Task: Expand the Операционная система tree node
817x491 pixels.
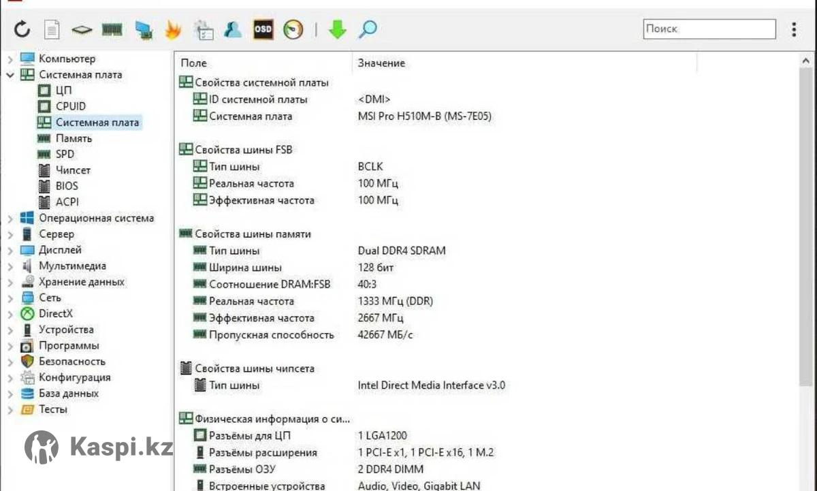Action: pos(10,219)
